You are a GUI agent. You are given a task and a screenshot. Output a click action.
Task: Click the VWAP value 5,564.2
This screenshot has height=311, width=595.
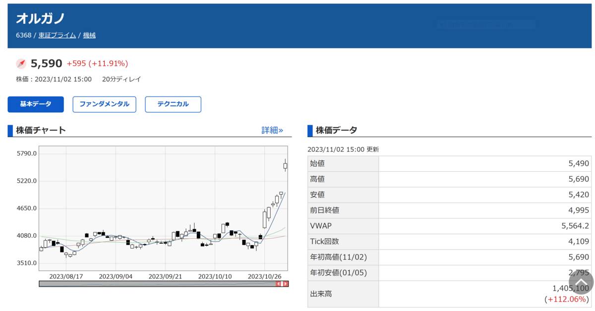point(576,226)
